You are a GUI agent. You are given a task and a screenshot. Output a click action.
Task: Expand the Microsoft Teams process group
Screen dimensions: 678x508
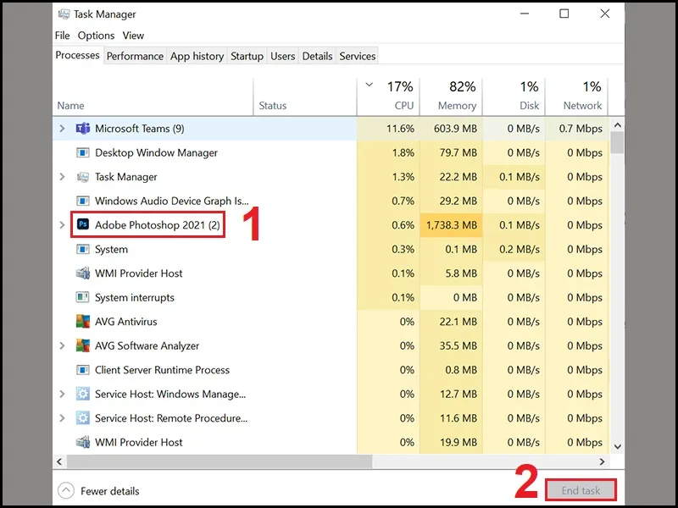[62, 129]
